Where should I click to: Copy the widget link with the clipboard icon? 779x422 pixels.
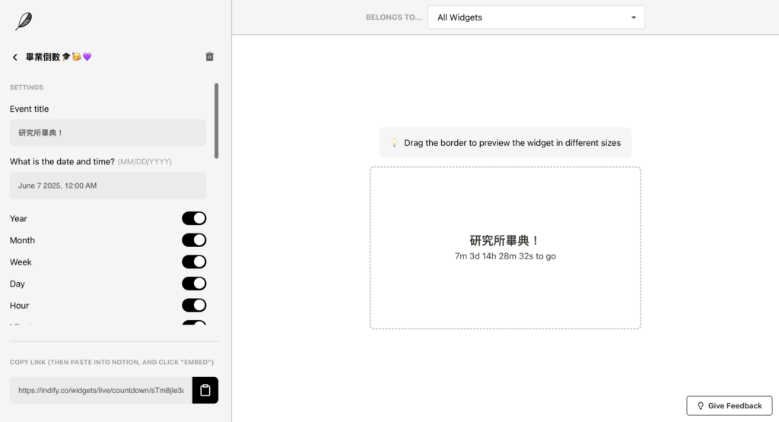coord(205,390)
